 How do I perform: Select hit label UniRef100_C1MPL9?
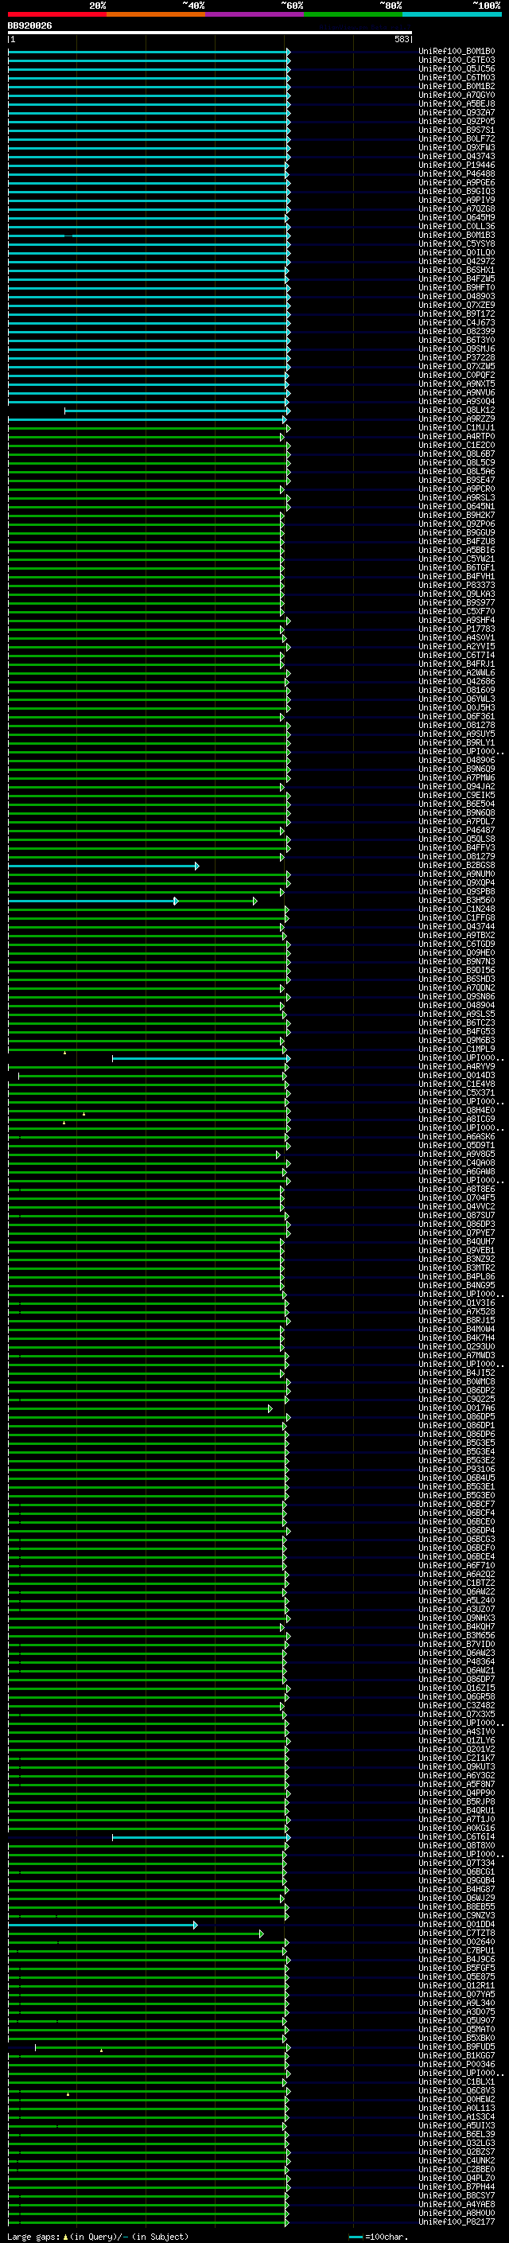[x=457, y=1049]
